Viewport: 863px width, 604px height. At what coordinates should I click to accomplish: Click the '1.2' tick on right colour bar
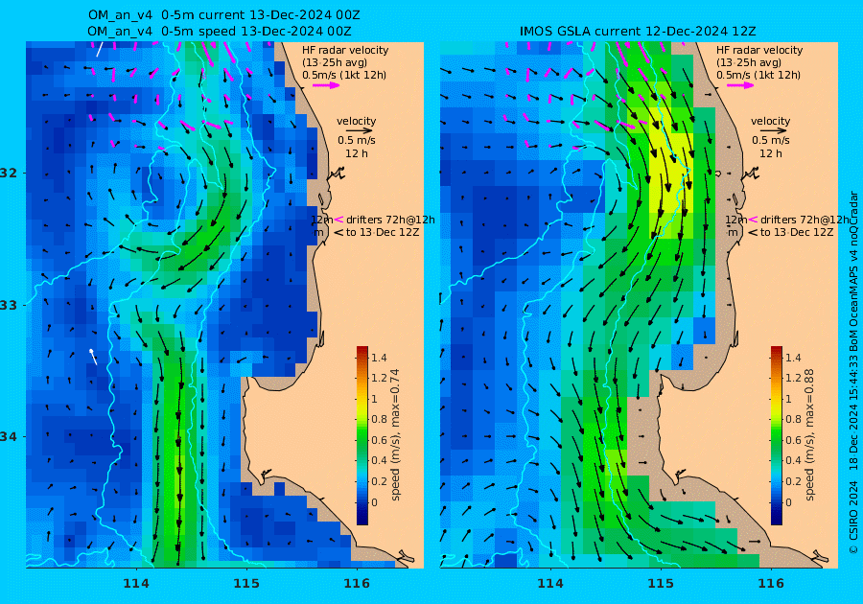pyautogui.click(x=793, y=378)
